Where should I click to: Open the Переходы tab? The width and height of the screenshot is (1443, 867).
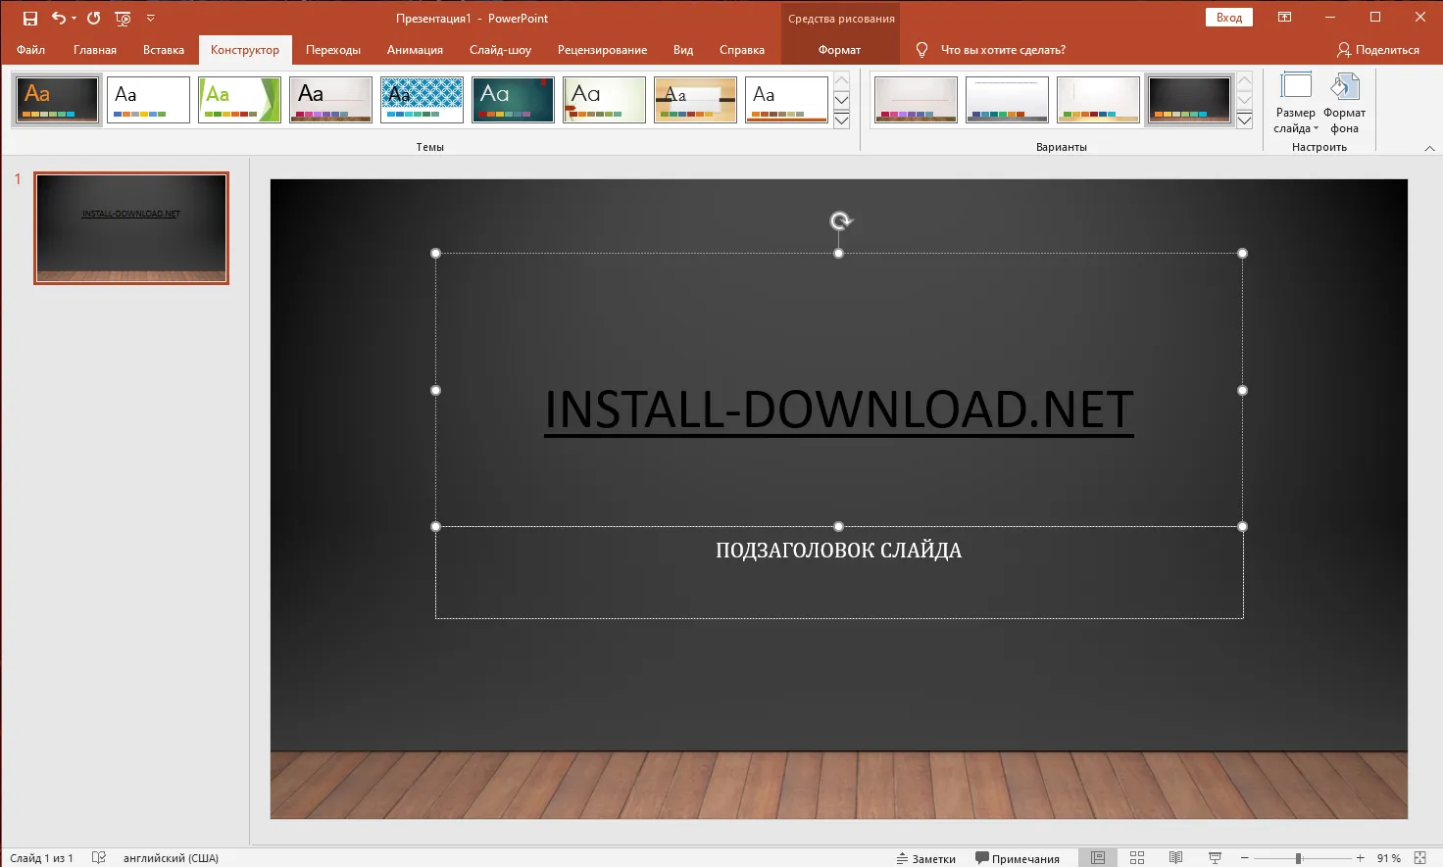[333, 50]
